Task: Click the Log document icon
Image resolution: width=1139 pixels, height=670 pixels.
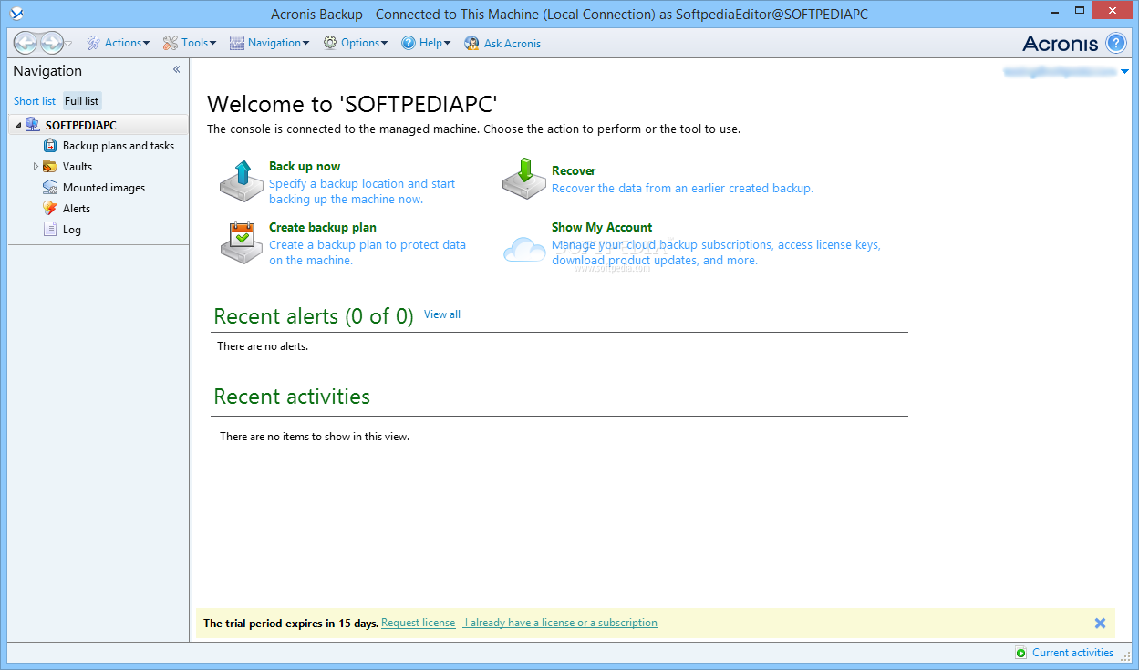Action: 50,230
